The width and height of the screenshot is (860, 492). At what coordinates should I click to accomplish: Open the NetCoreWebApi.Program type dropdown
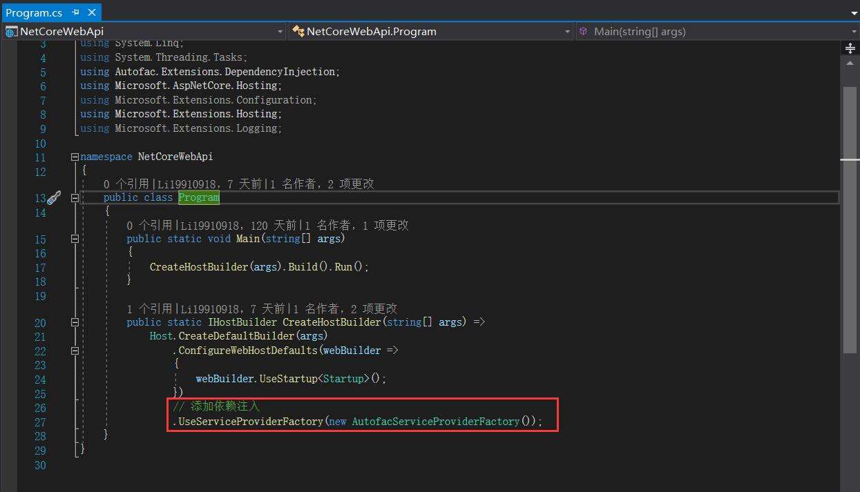click(567, 32)
